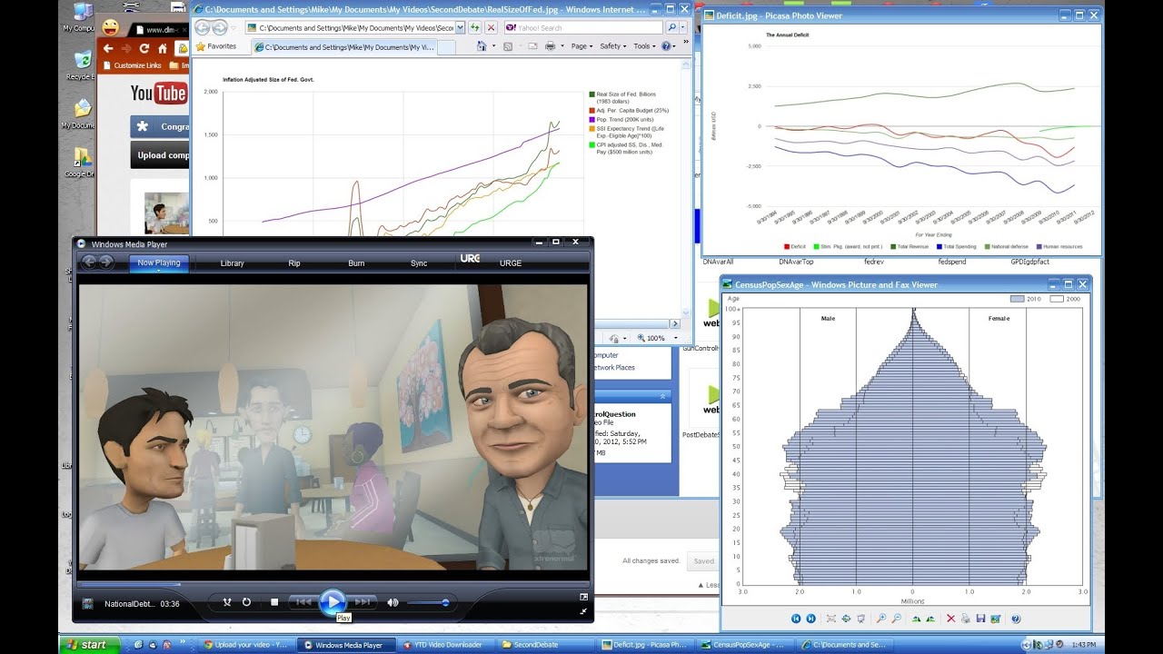Show next image in Picture and Fax Viewer
1163x654 pixels.
pyautogui.click(x=811, y=619)
